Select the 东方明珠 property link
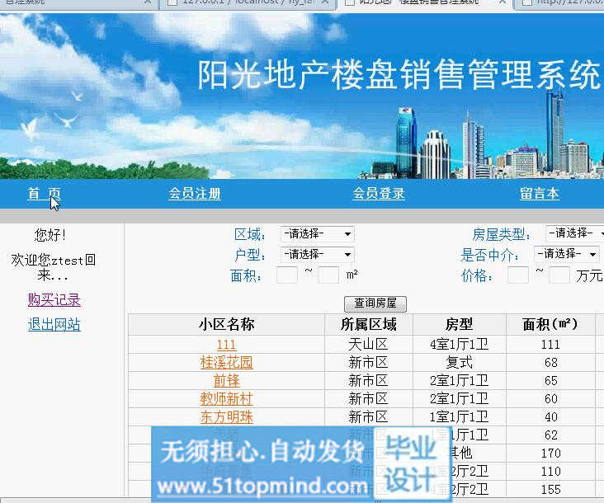This screenshot has width=604, height=503. point(226,417)
